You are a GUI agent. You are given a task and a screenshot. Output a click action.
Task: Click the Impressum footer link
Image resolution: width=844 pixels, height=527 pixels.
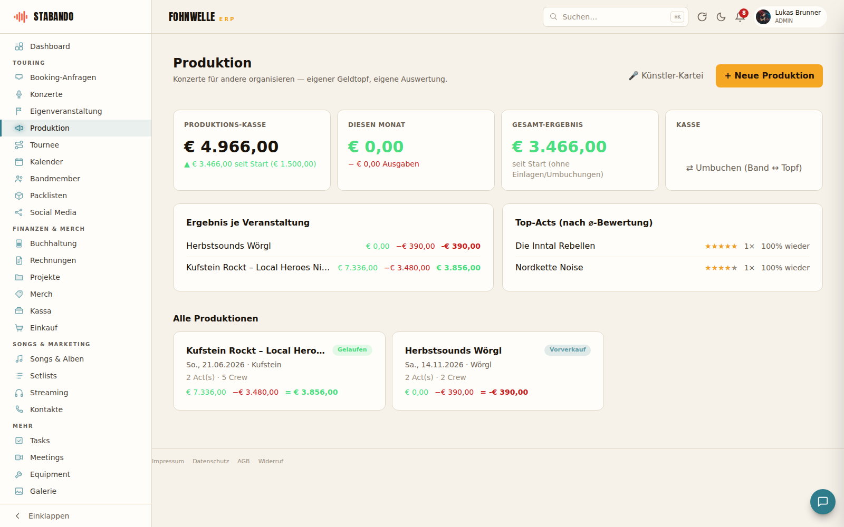click(x=168, y=461)
